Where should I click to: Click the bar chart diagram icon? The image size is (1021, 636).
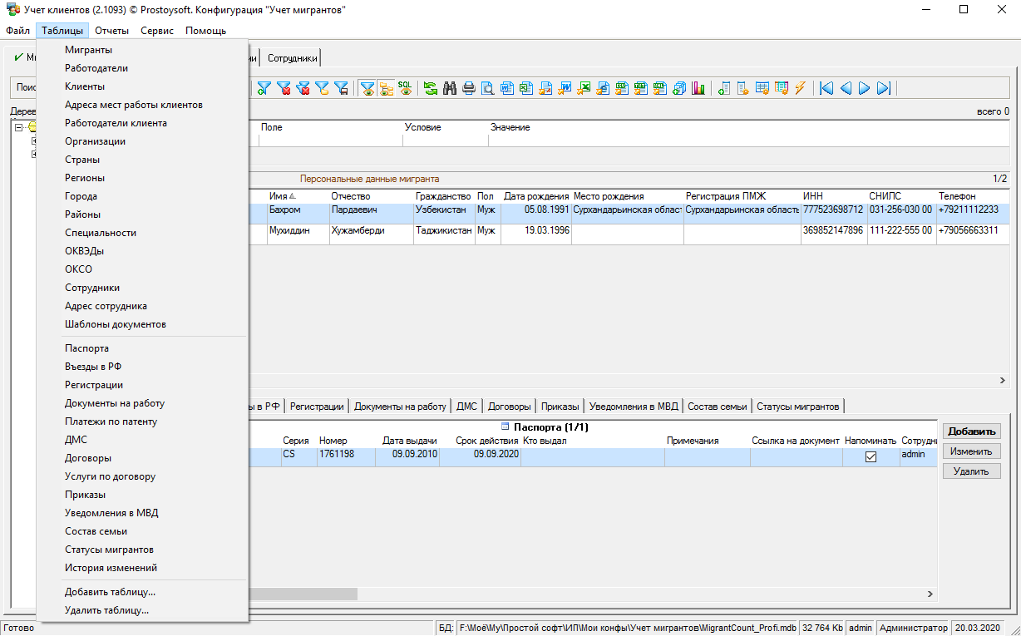(698, 88)
